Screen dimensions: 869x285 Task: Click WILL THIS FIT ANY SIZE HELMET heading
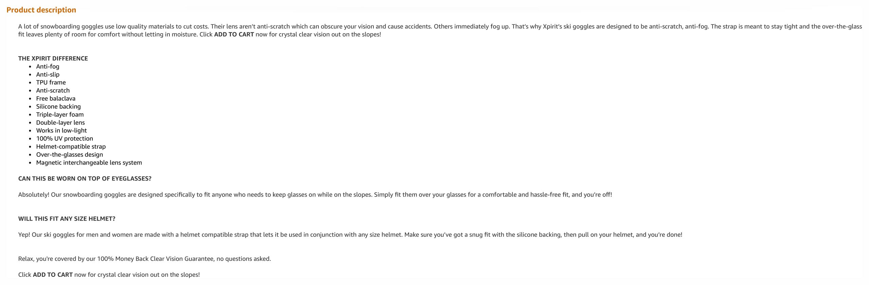(x=67, y=219)
